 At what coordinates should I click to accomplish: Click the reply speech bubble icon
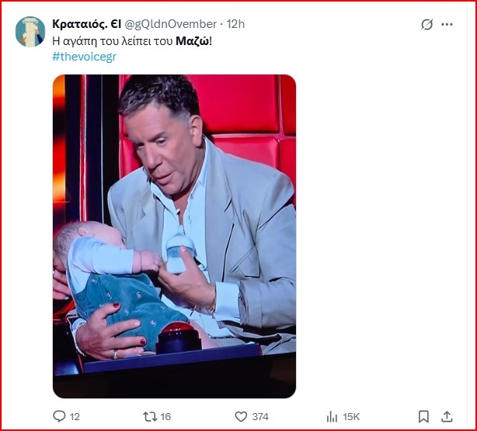click(60, 416)
